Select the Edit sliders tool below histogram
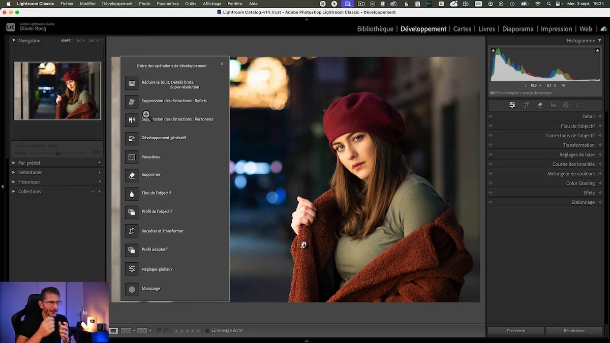Screen dimensions: 610x343 coord(512,105)
